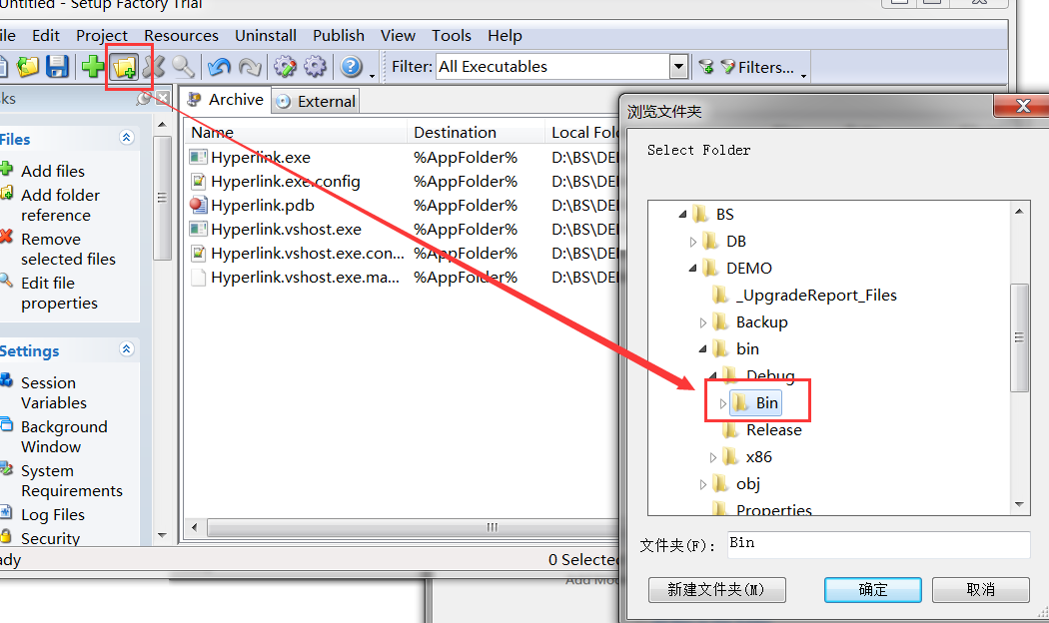Click the 新建文件夹(M) new folder button
The image size is (1049, 623).
click(716, 590)
